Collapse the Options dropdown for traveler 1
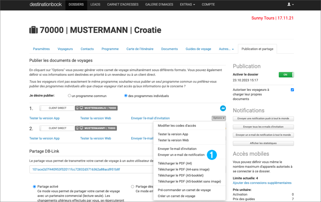Screen dimensions: 321x202 [x=218, y=118]
